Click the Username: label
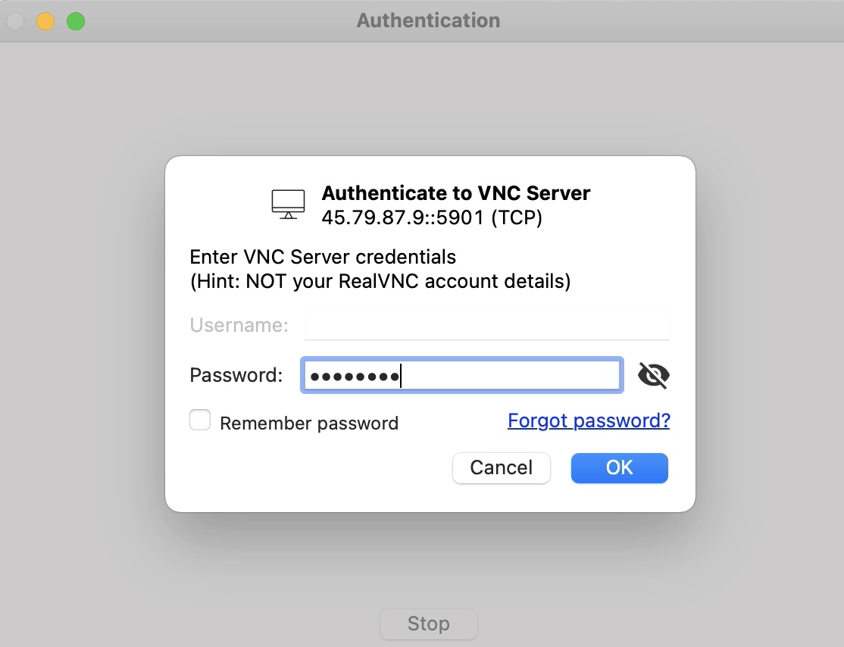The width and height of the screenshot is (844, 647). click(239, 325)
